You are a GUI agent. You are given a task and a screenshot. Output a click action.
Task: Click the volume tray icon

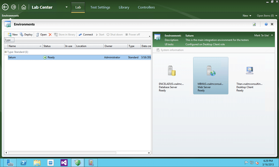pyautogui.click(x=257, y=162)
